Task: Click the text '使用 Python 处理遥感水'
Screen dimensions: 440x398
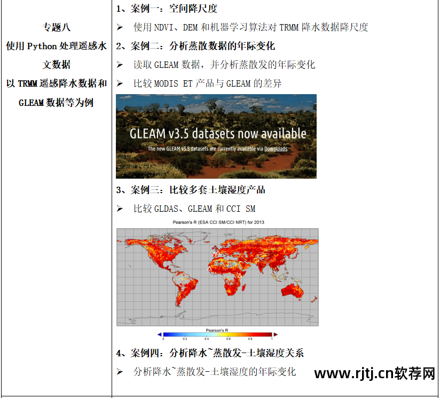Action: pyautogui.click(x=57, y=46)
